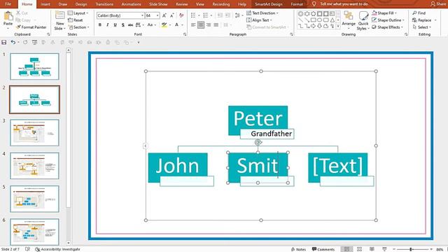Viewport: 448px width, 252px height.
Task: Click the Format Painter tool
Action: pos(31,27)
